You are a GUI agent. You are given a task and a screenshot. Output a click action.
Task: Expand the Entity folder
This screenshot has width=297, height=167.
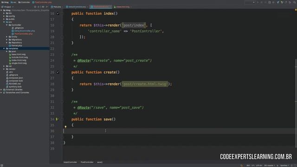(7, 37)
